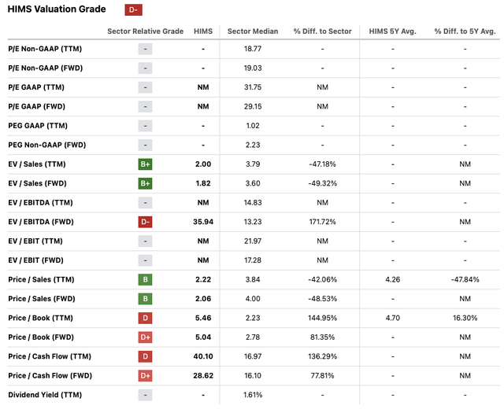Viewport: 504px width, 409px height.
Task: Open the EV / Sales (FWD) metric
Action: 37,183
